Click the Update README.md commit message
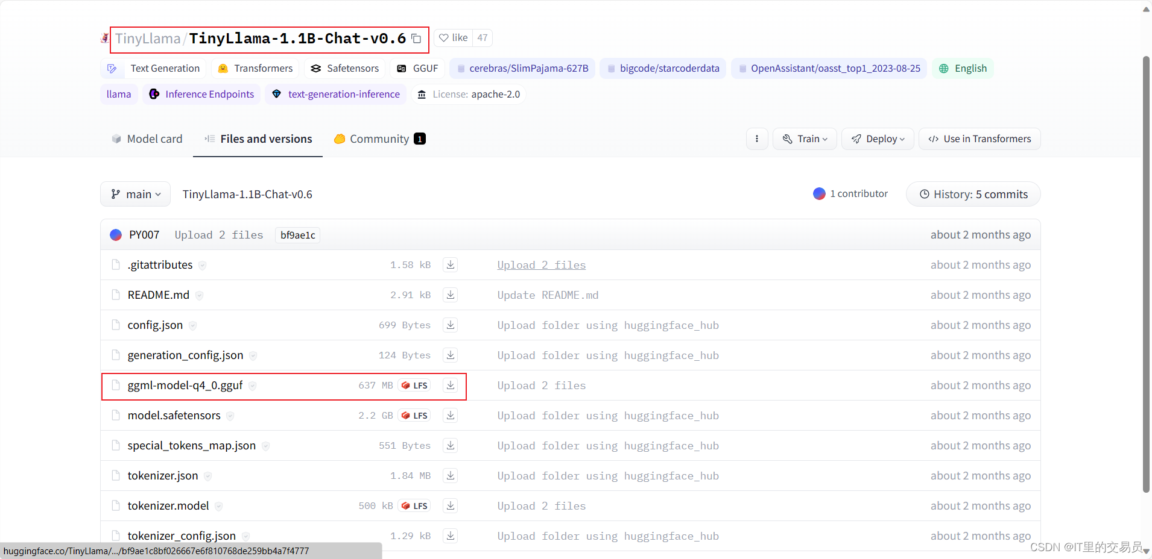The image size is (1152, 559). 548,295
